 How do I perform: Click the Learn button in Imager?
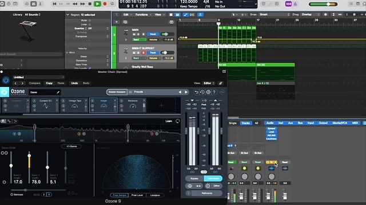coord(169,121)
